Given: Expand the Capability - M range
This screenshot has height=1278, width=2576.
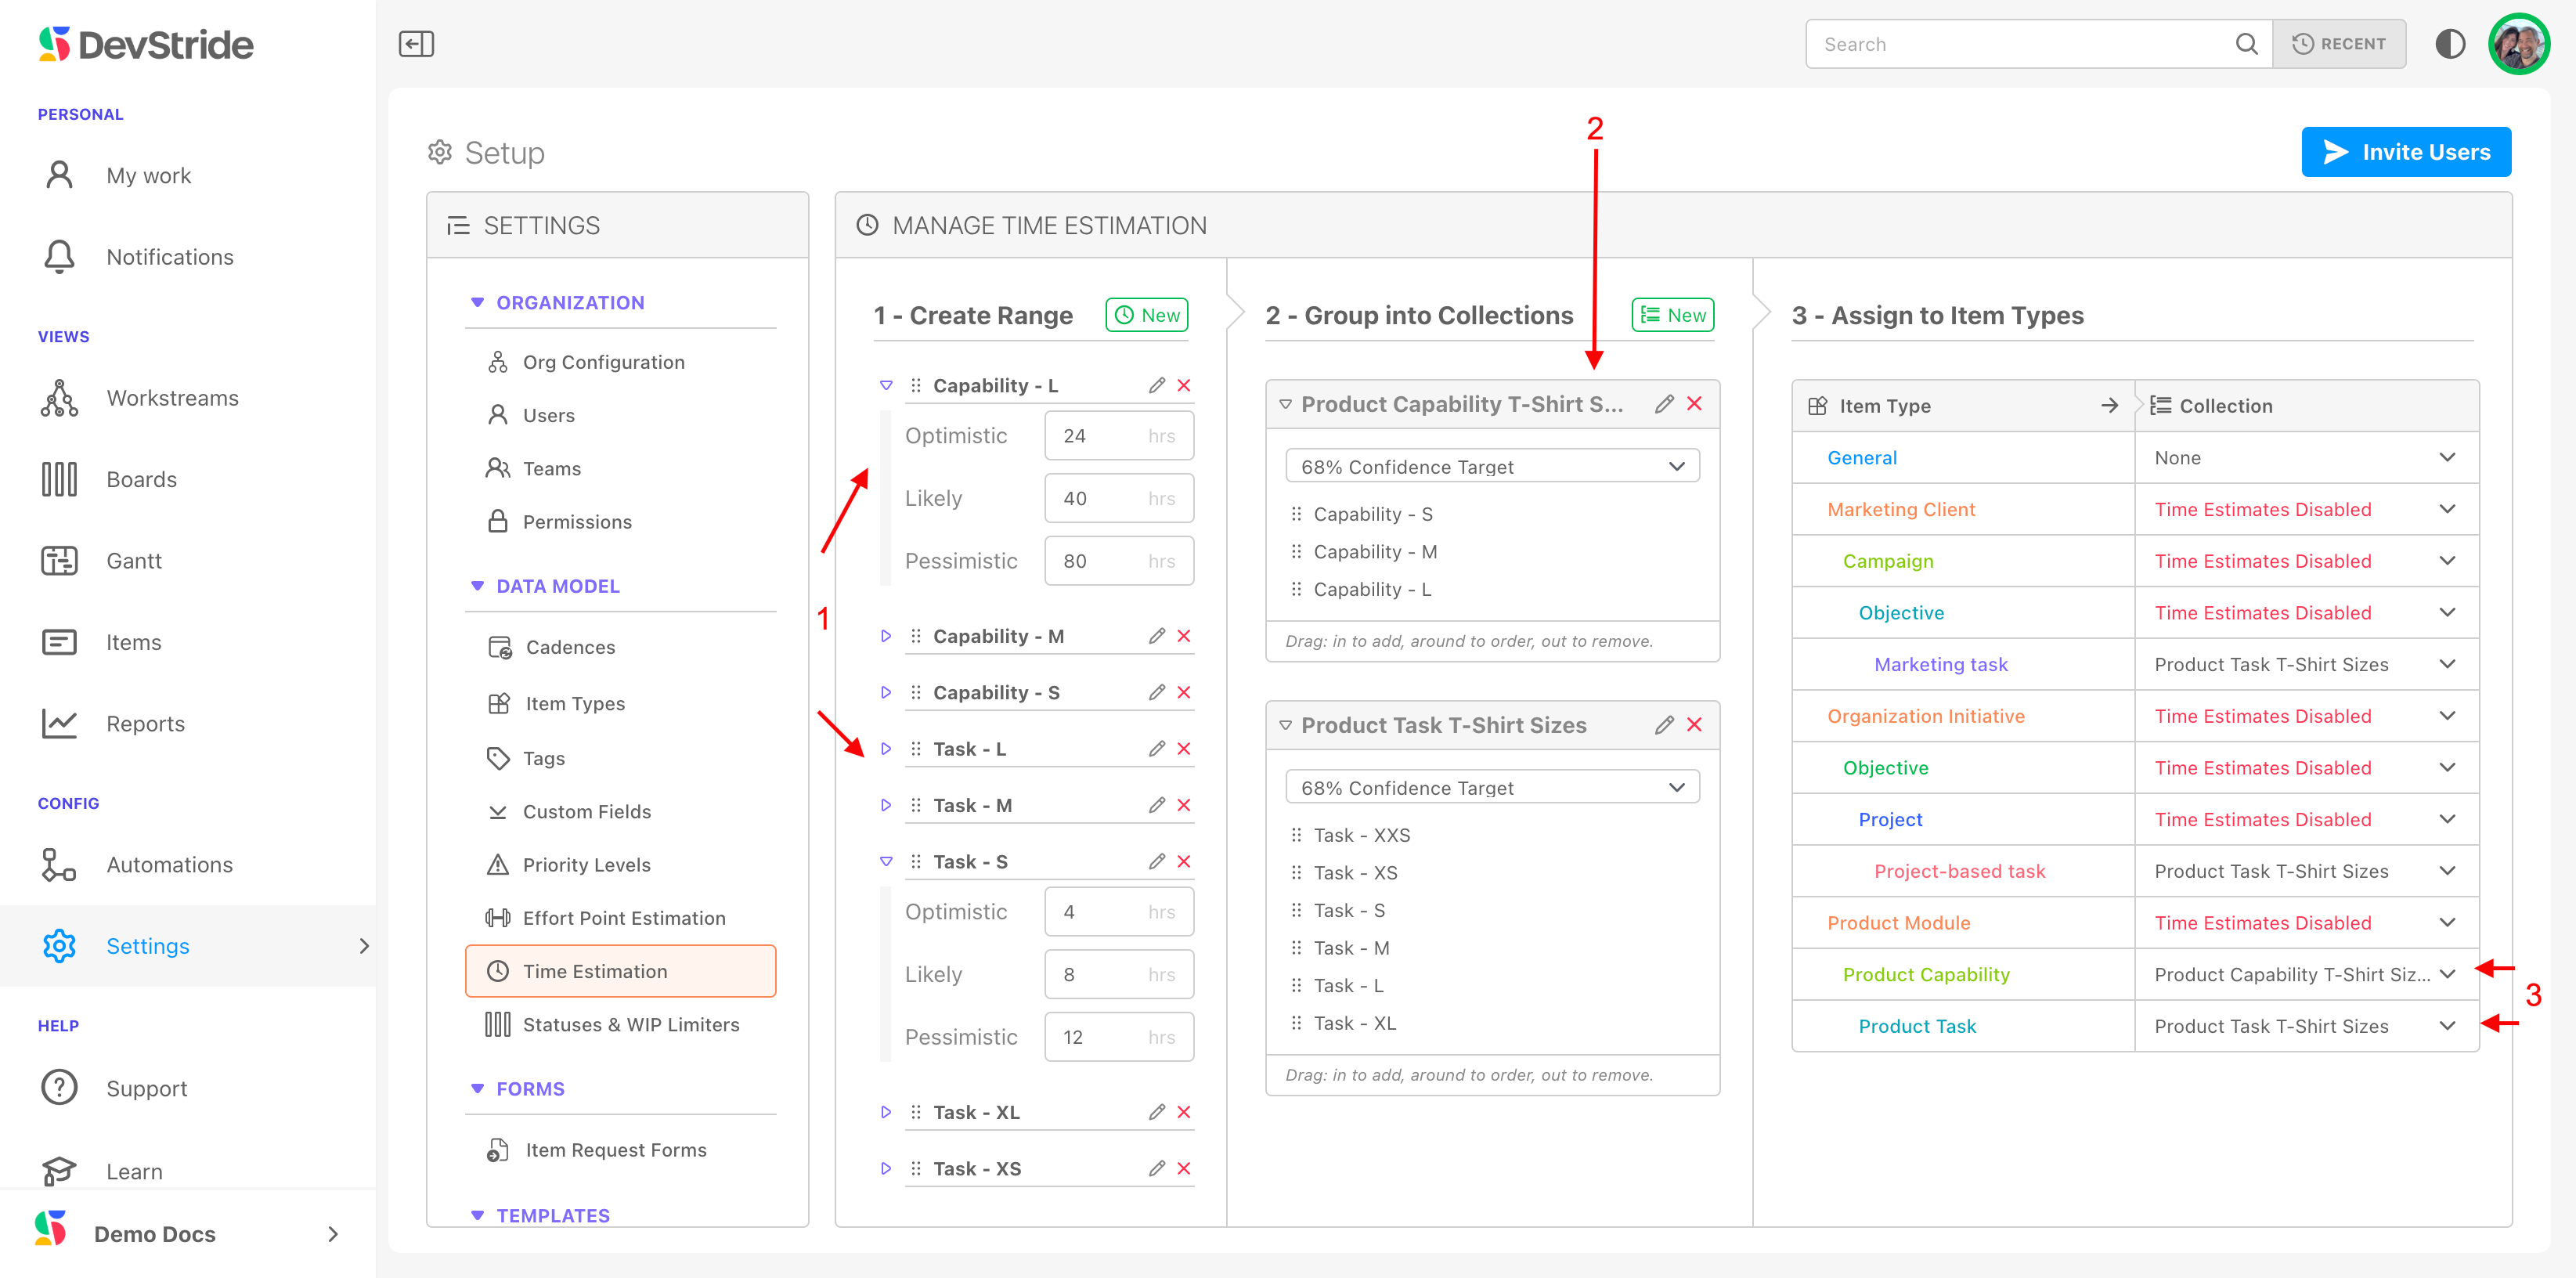Looking at the screenshot, I should pos(886,636).
